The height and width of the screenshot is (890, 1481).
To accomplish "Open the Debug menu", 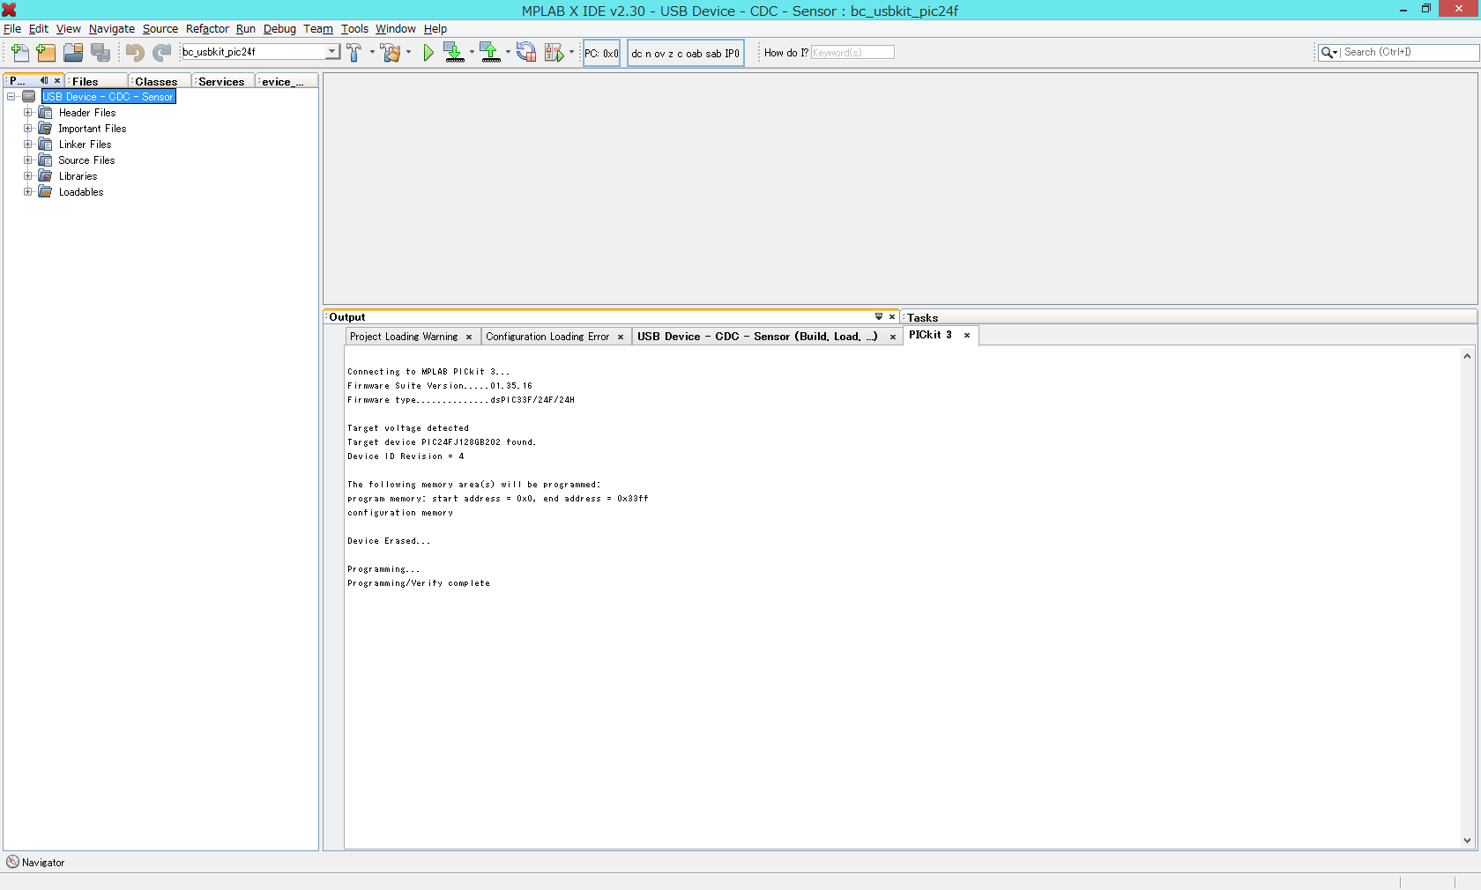I will point(279,29).
